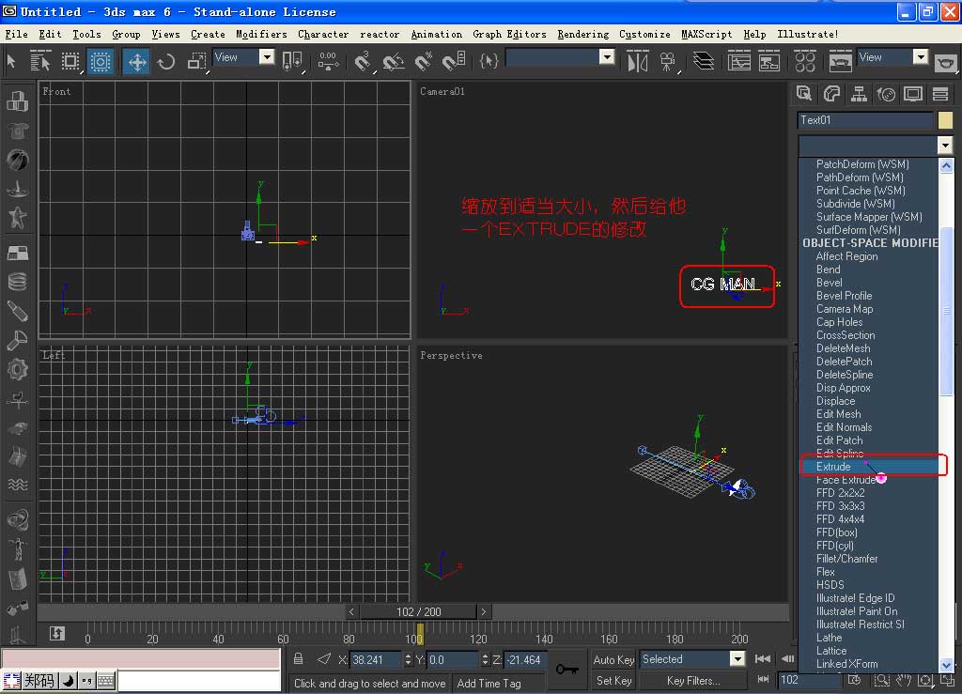Viewport: 962px width, 694px height.
Task: Open the Layer Manager icon
Action: point(703,61)
